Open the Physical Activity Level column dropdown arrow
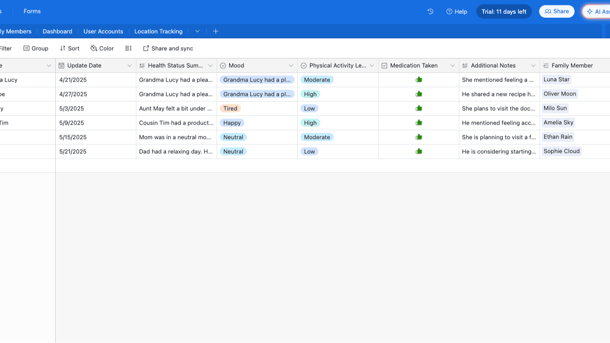 click(372, 66)
